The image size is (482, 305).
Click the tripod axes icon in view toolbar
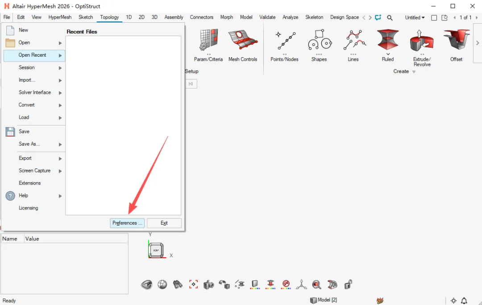coord(301,285)
